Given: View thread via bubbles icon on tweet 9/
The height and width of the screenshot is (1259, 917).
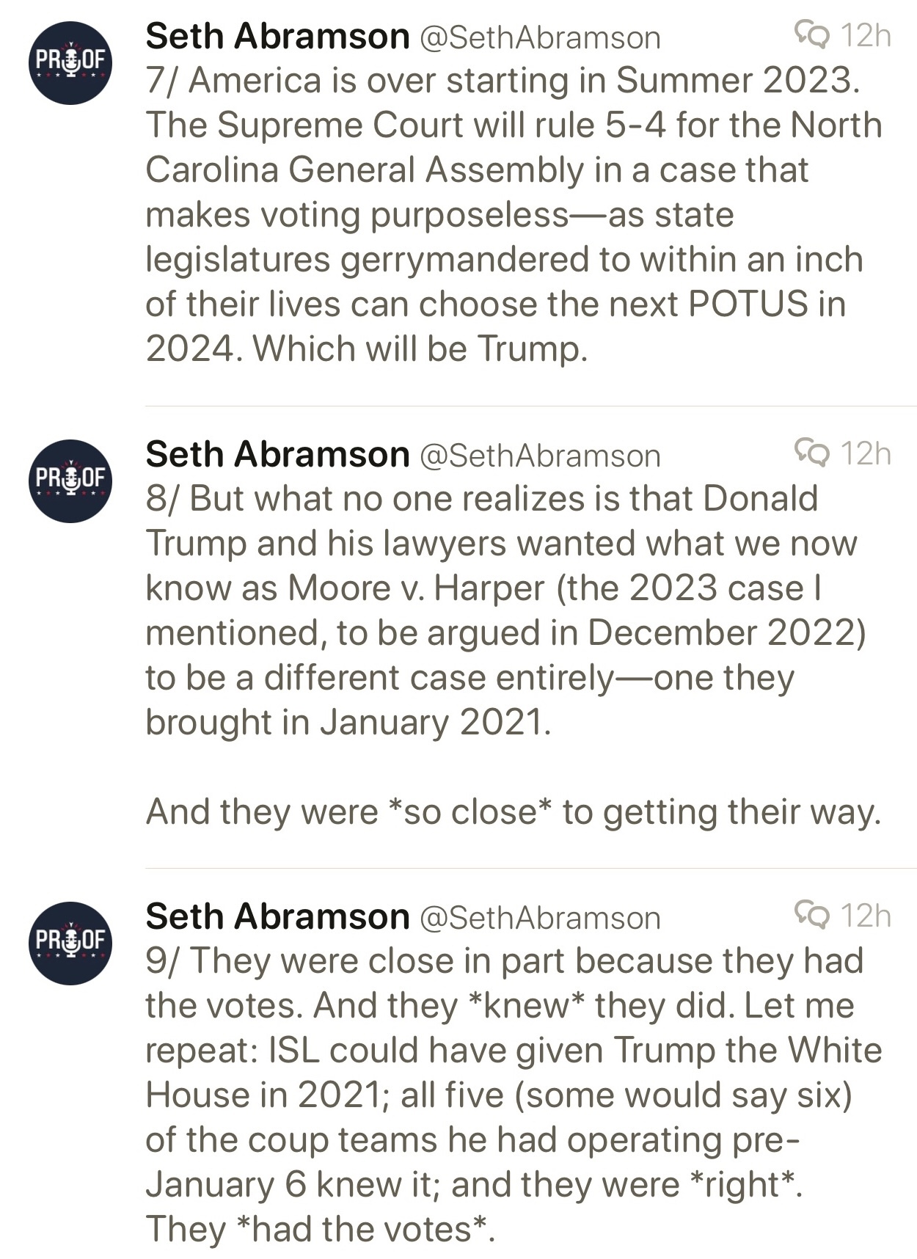Looking at the screenshot, I should [811, 915].
